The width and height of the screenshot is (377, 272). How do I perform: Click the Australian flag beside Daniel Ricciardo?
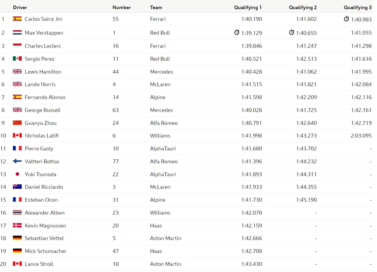pyautogui.click(x=17, y=187)
